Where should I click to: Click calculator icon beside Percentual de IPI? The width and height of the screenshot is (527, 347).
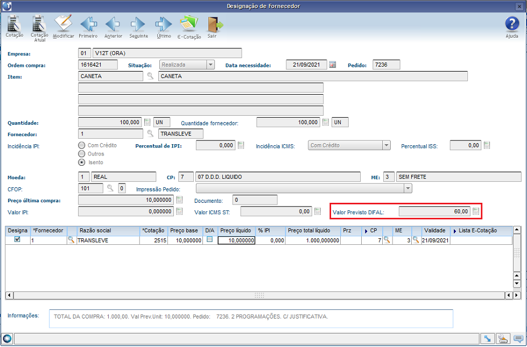[241, 145]
